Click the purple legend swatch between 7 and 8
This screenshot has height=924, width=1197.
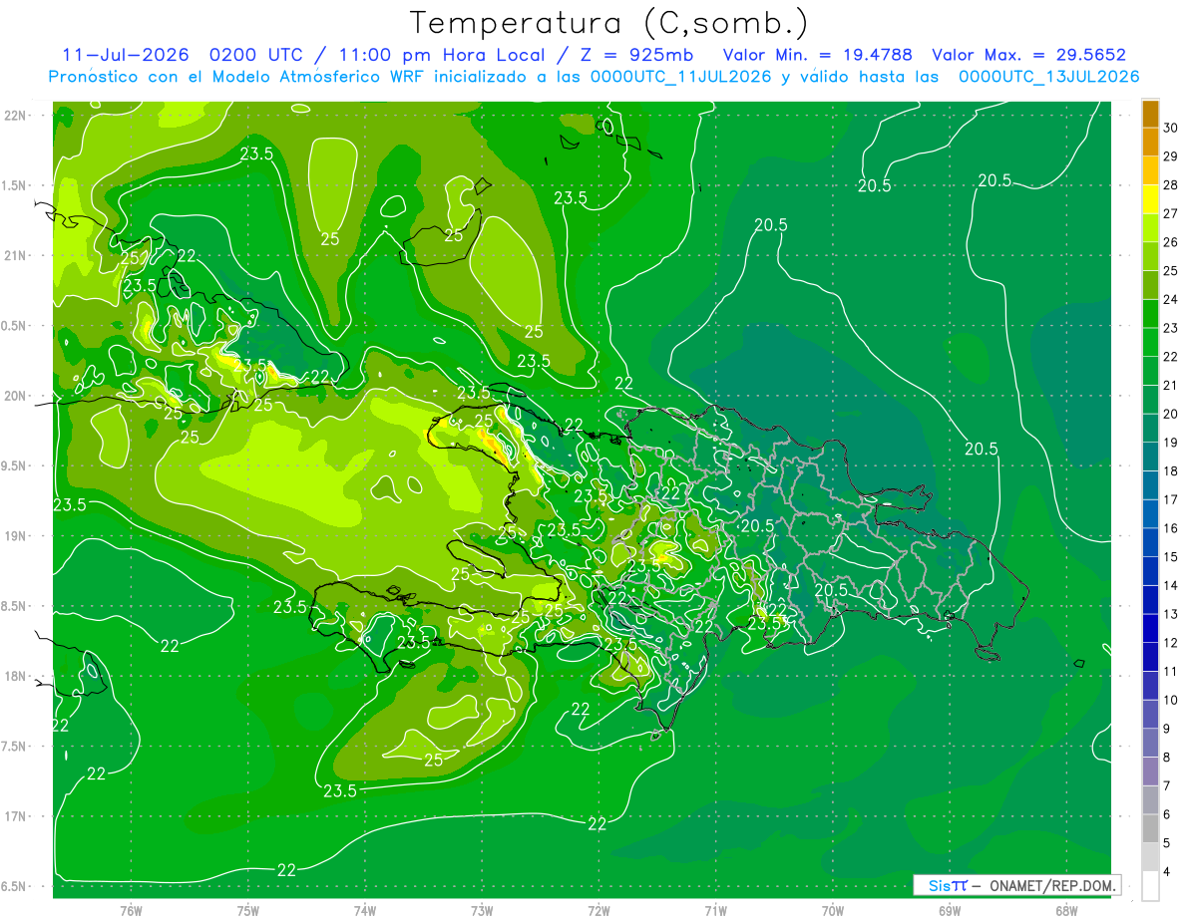point(1150,771)
